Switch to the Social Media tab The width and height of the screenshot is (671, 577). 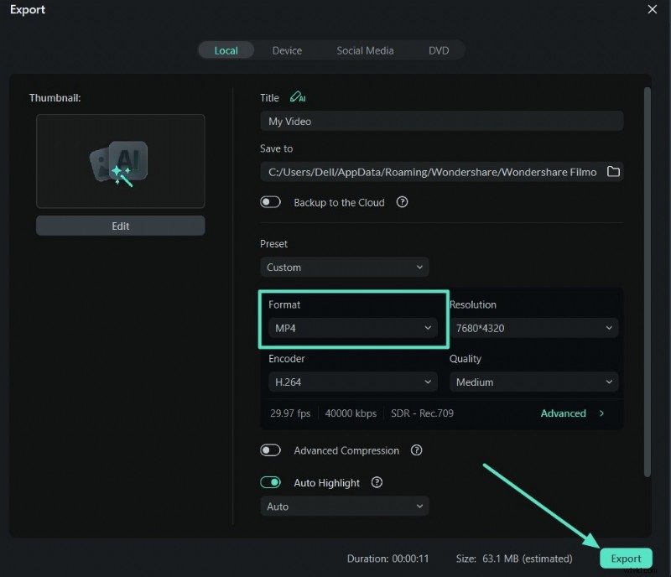(365, 50)
